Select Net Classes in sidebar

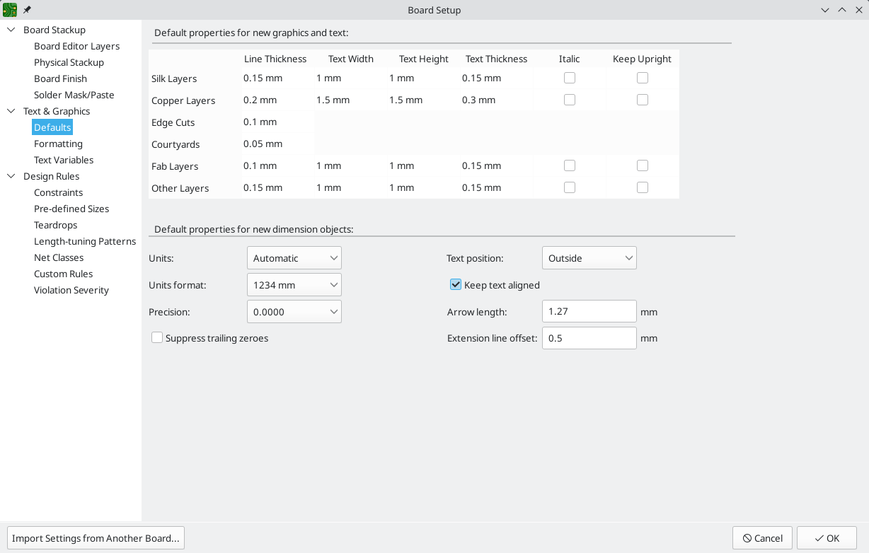coord(59,257)
